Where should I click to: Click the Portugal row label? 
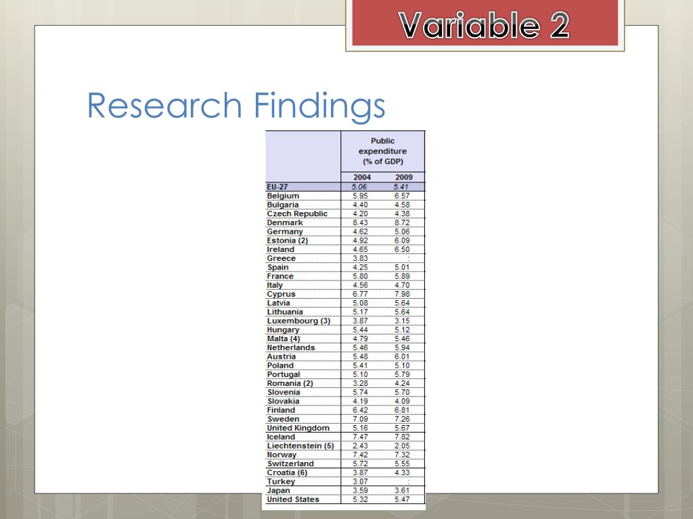[x=284, y=374]
